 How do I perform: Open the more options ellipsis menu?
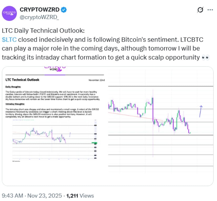pos(210,9)
